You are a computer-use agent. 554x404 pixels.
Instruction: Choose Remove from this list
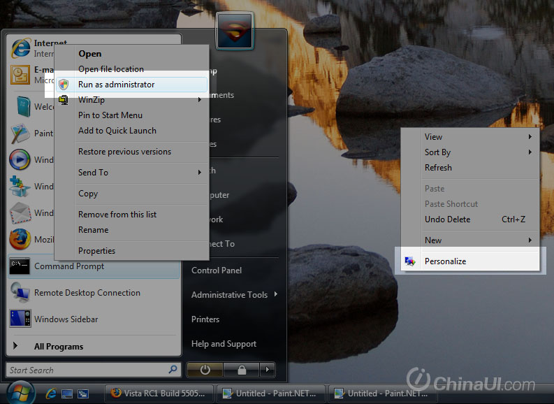pos(131,215)
